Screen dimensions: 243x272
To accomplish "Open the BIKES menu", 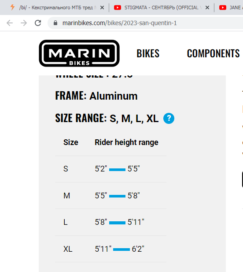I will coord(148,53).
